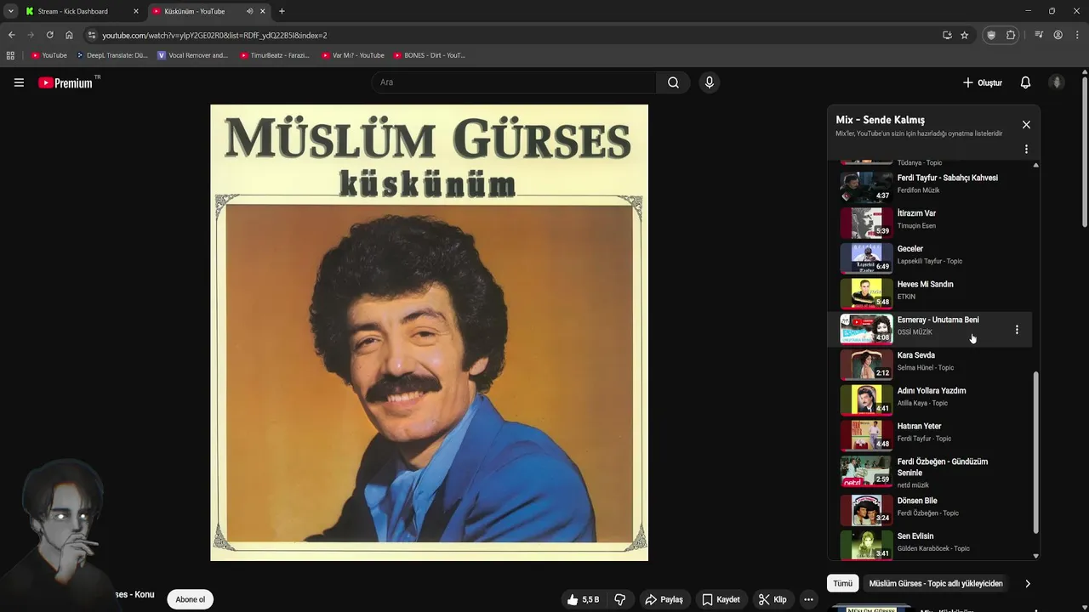Create a clip with Klip button
The image size is (1089, 612).
pyautogui.click(x=773, y=599)
